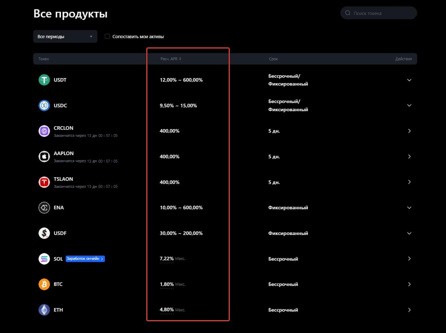Click the Заработок ончейн badge

(85, 259)
